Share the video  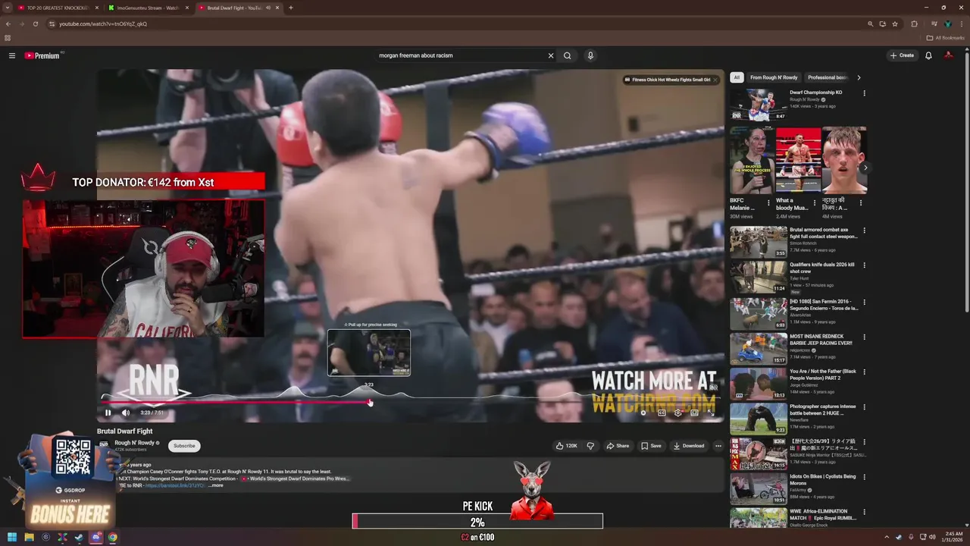pos(618,446)
